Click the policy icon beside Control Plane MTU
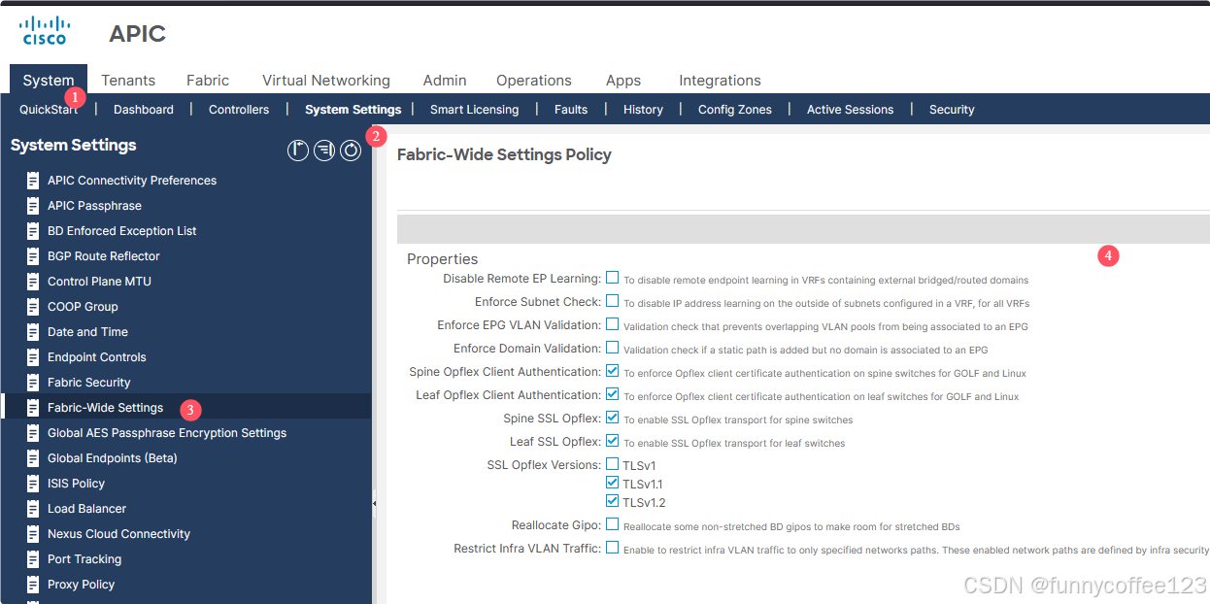Image resolution: width=1210 pixels, height=604 pixels. [x=33, y=282]
